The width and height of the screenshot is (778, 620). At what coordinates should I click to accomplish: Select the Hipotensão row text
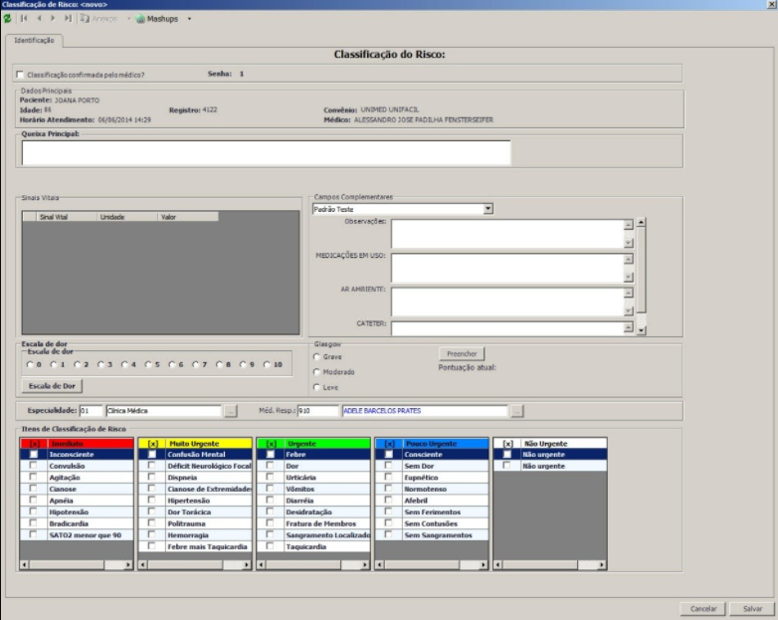point(69,512)
